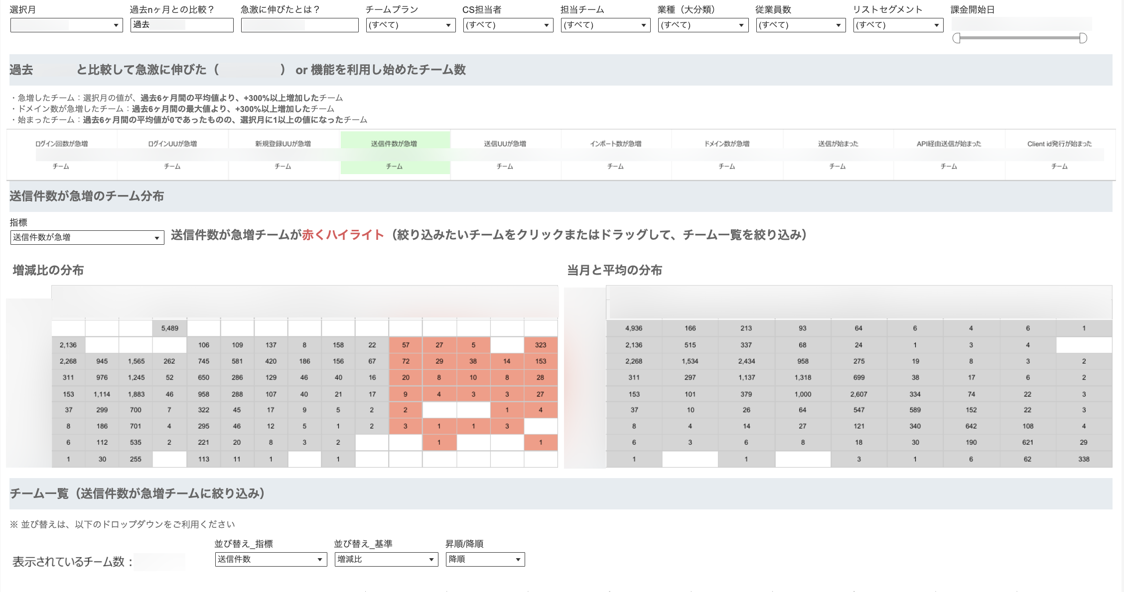Open the CS担当者 dropdown
1124x592 pixels.
(507, 25)
